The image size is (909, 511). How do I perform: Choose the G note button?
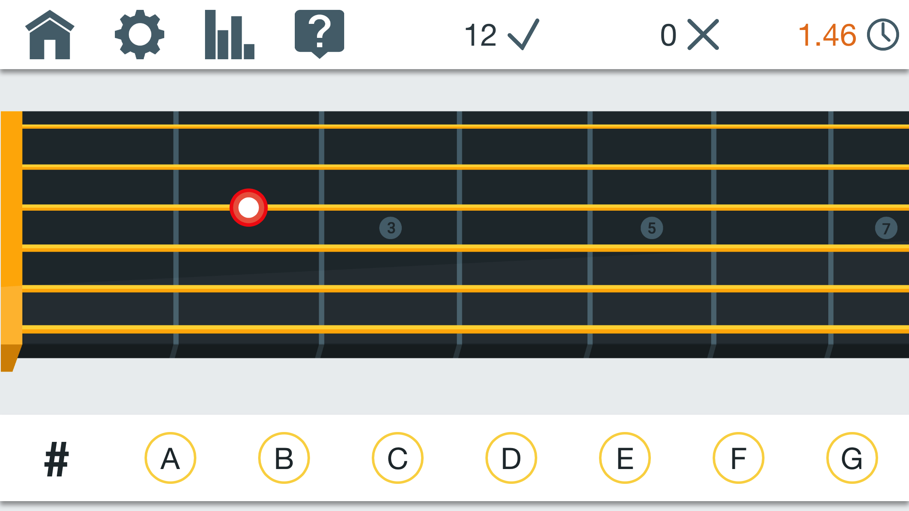coord(852,458)
